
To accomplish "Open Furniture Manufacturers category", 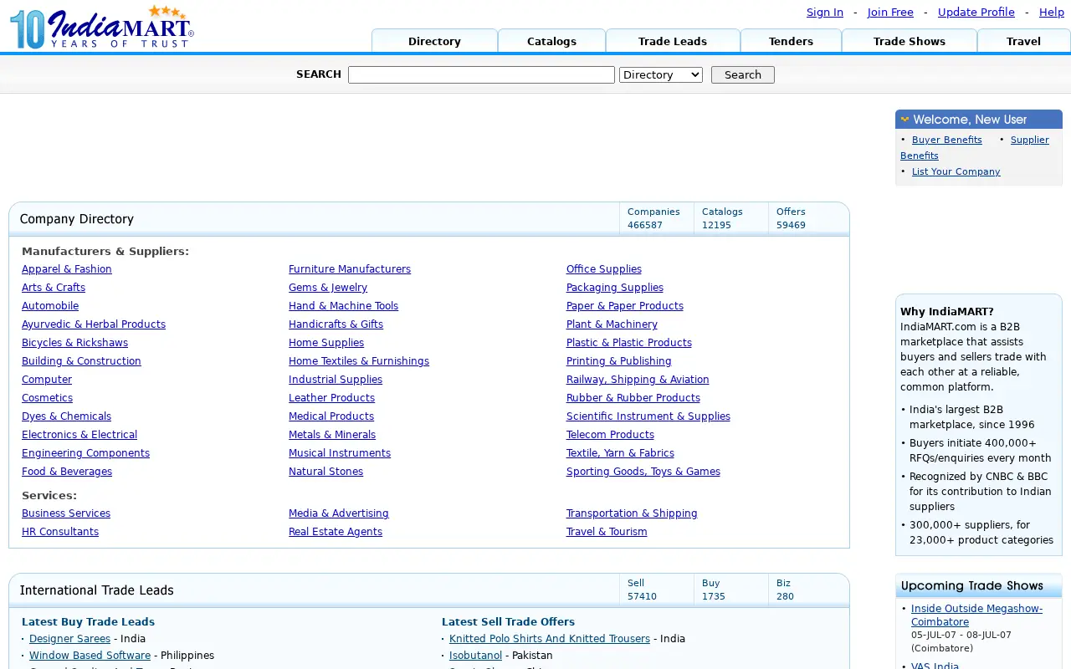I will coord(350,269).
